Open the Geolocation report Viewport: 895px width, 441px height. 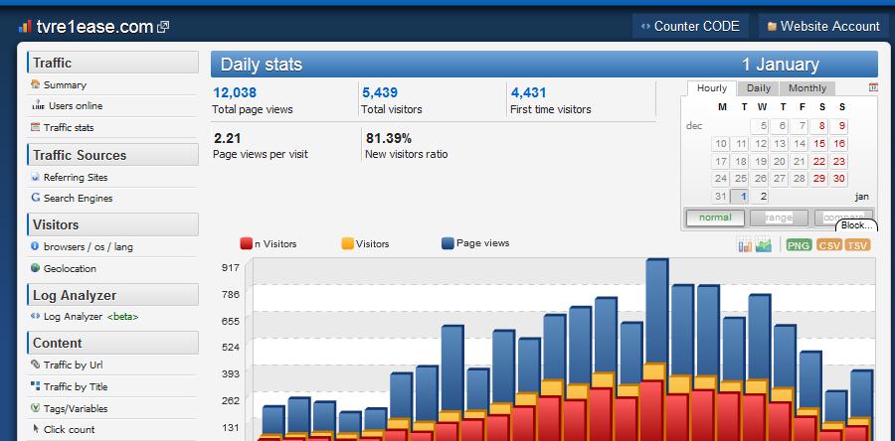pos(70,268)
